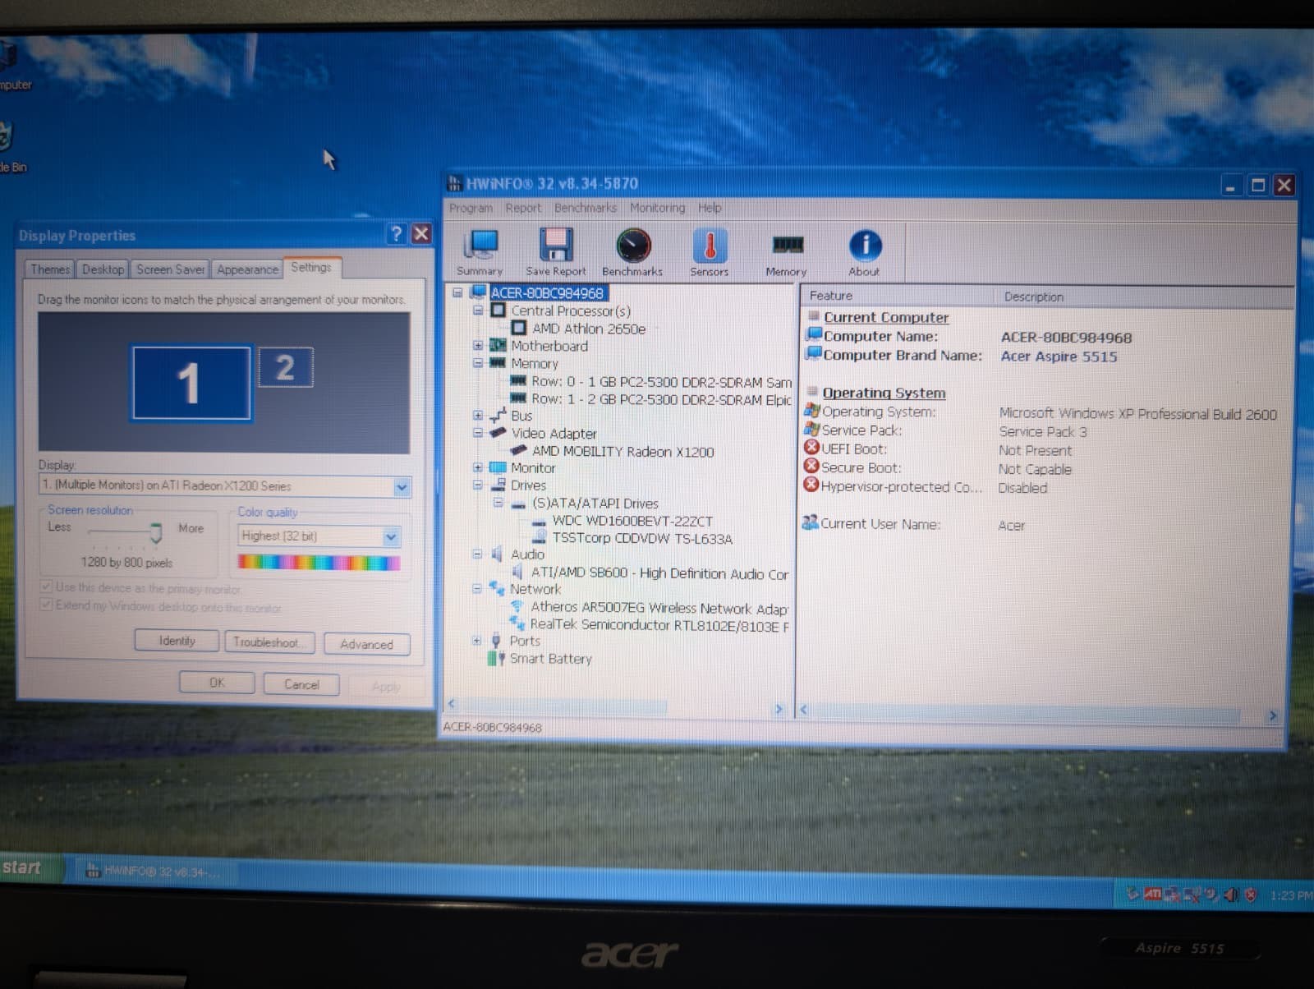
Task: Collapse the Drives node
Action: pyautogui.click(x=478, y=485)
